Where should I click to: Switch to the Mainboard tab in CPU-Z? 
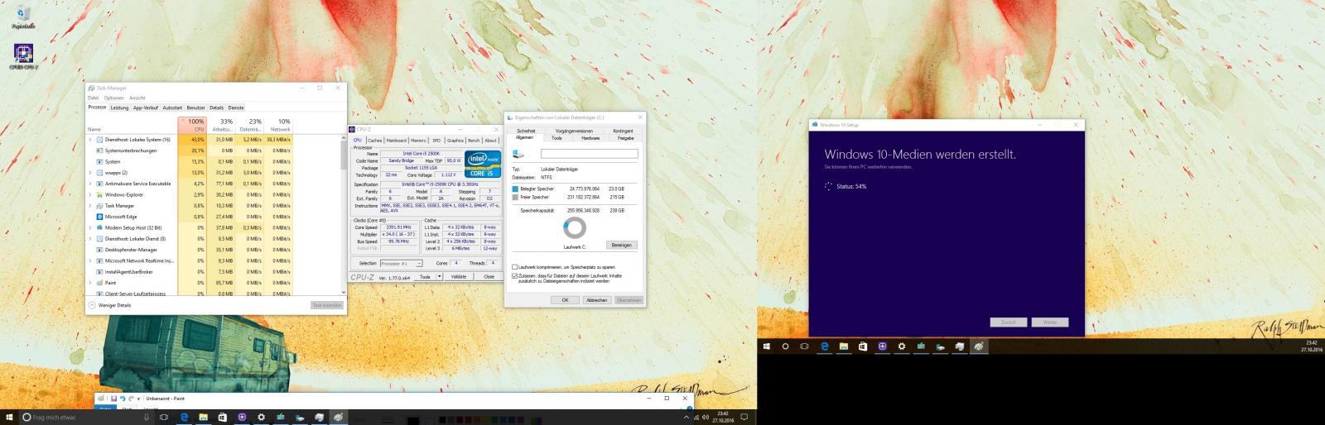coord(397,141)
